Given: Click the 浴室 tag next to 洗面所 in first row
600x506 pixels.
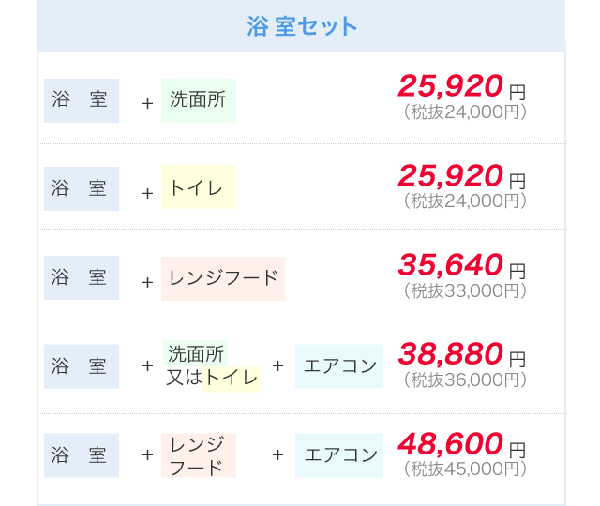Looking at the screenshot, I should [82, 100].
